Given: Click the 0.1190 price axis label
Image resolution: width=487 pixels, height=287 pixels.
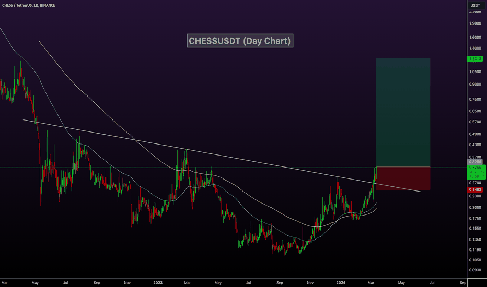Looking at the screenshot, I should 475,250.
